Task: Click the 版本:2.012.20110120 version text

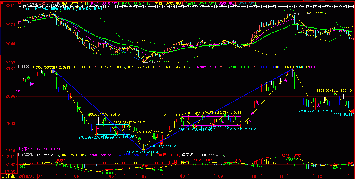Action: 39,149
